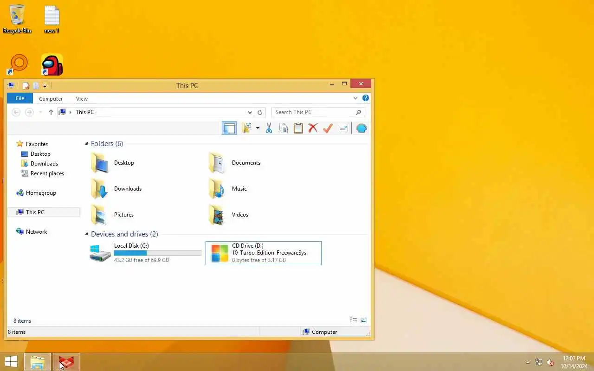This screenshot has width=594, height=371.
Task: Collapse the Devices and drives (2) group
Action: (x=86, y=234)
